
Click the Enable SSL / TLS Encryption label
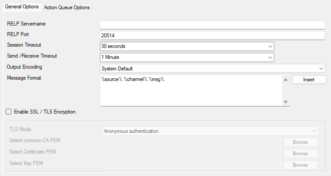[x=45, y=112]
